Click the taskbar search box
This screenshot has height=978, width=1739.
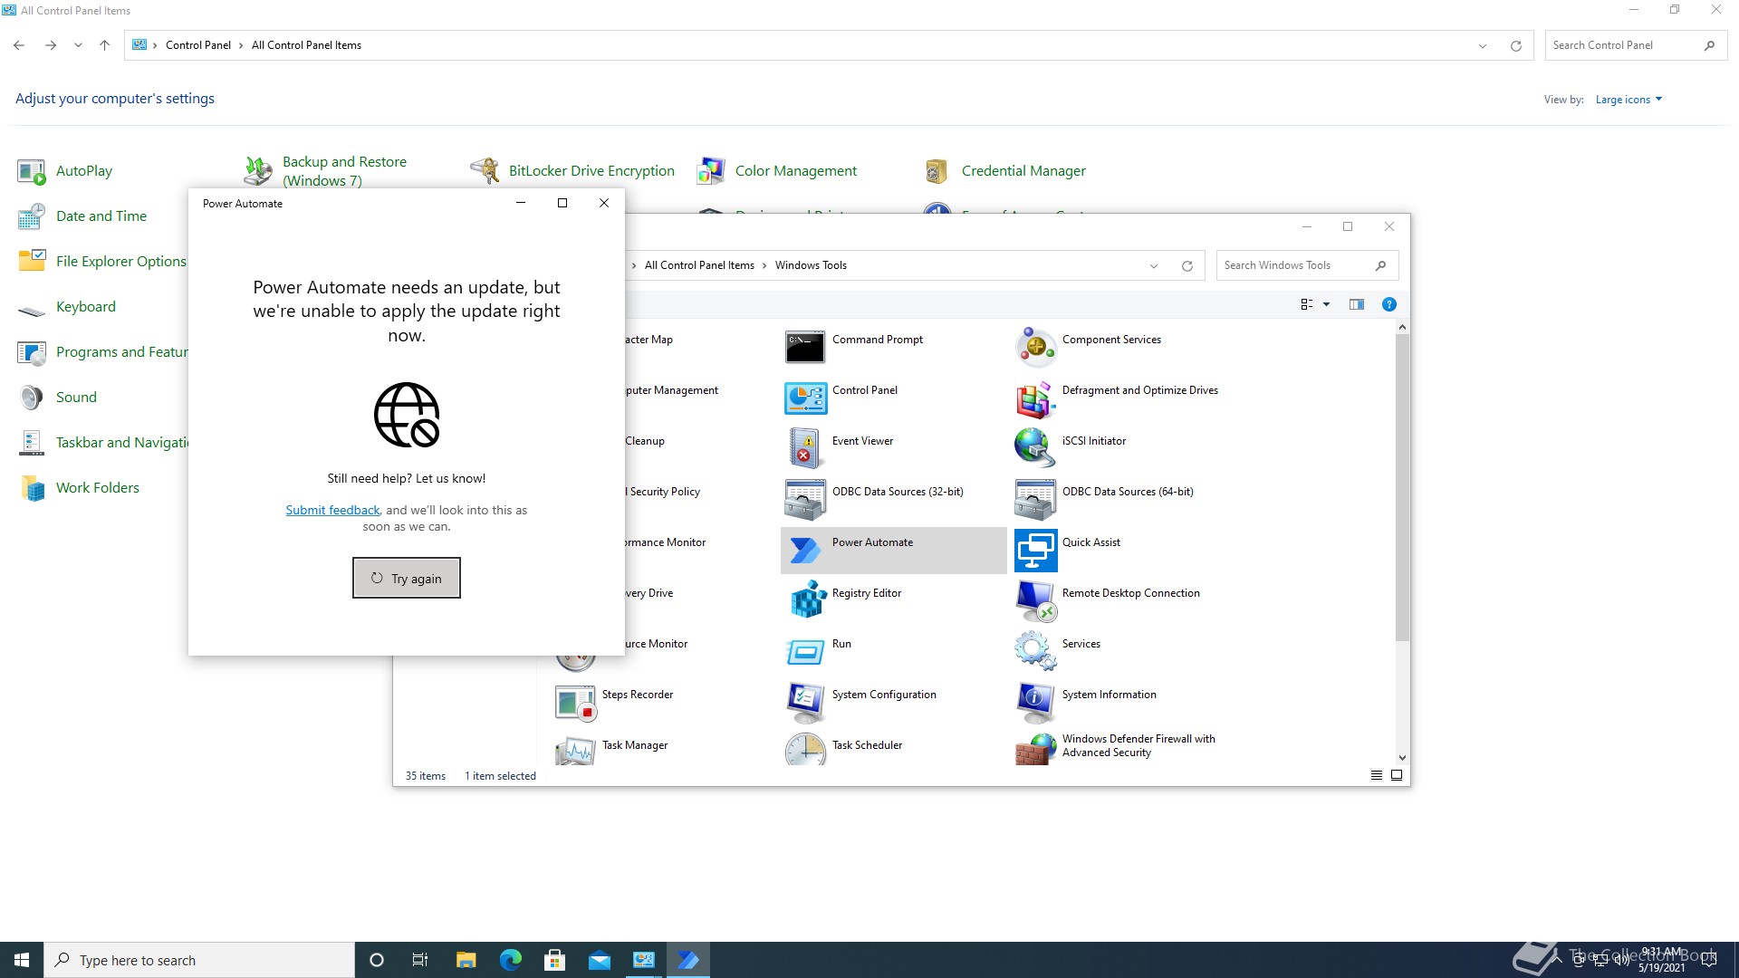pyautogui.click(x=199, y=960)
